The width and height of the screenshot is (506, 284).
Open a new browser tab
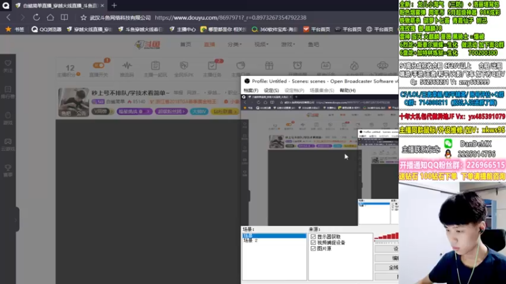pyautogui.click(x=114, y=6)
